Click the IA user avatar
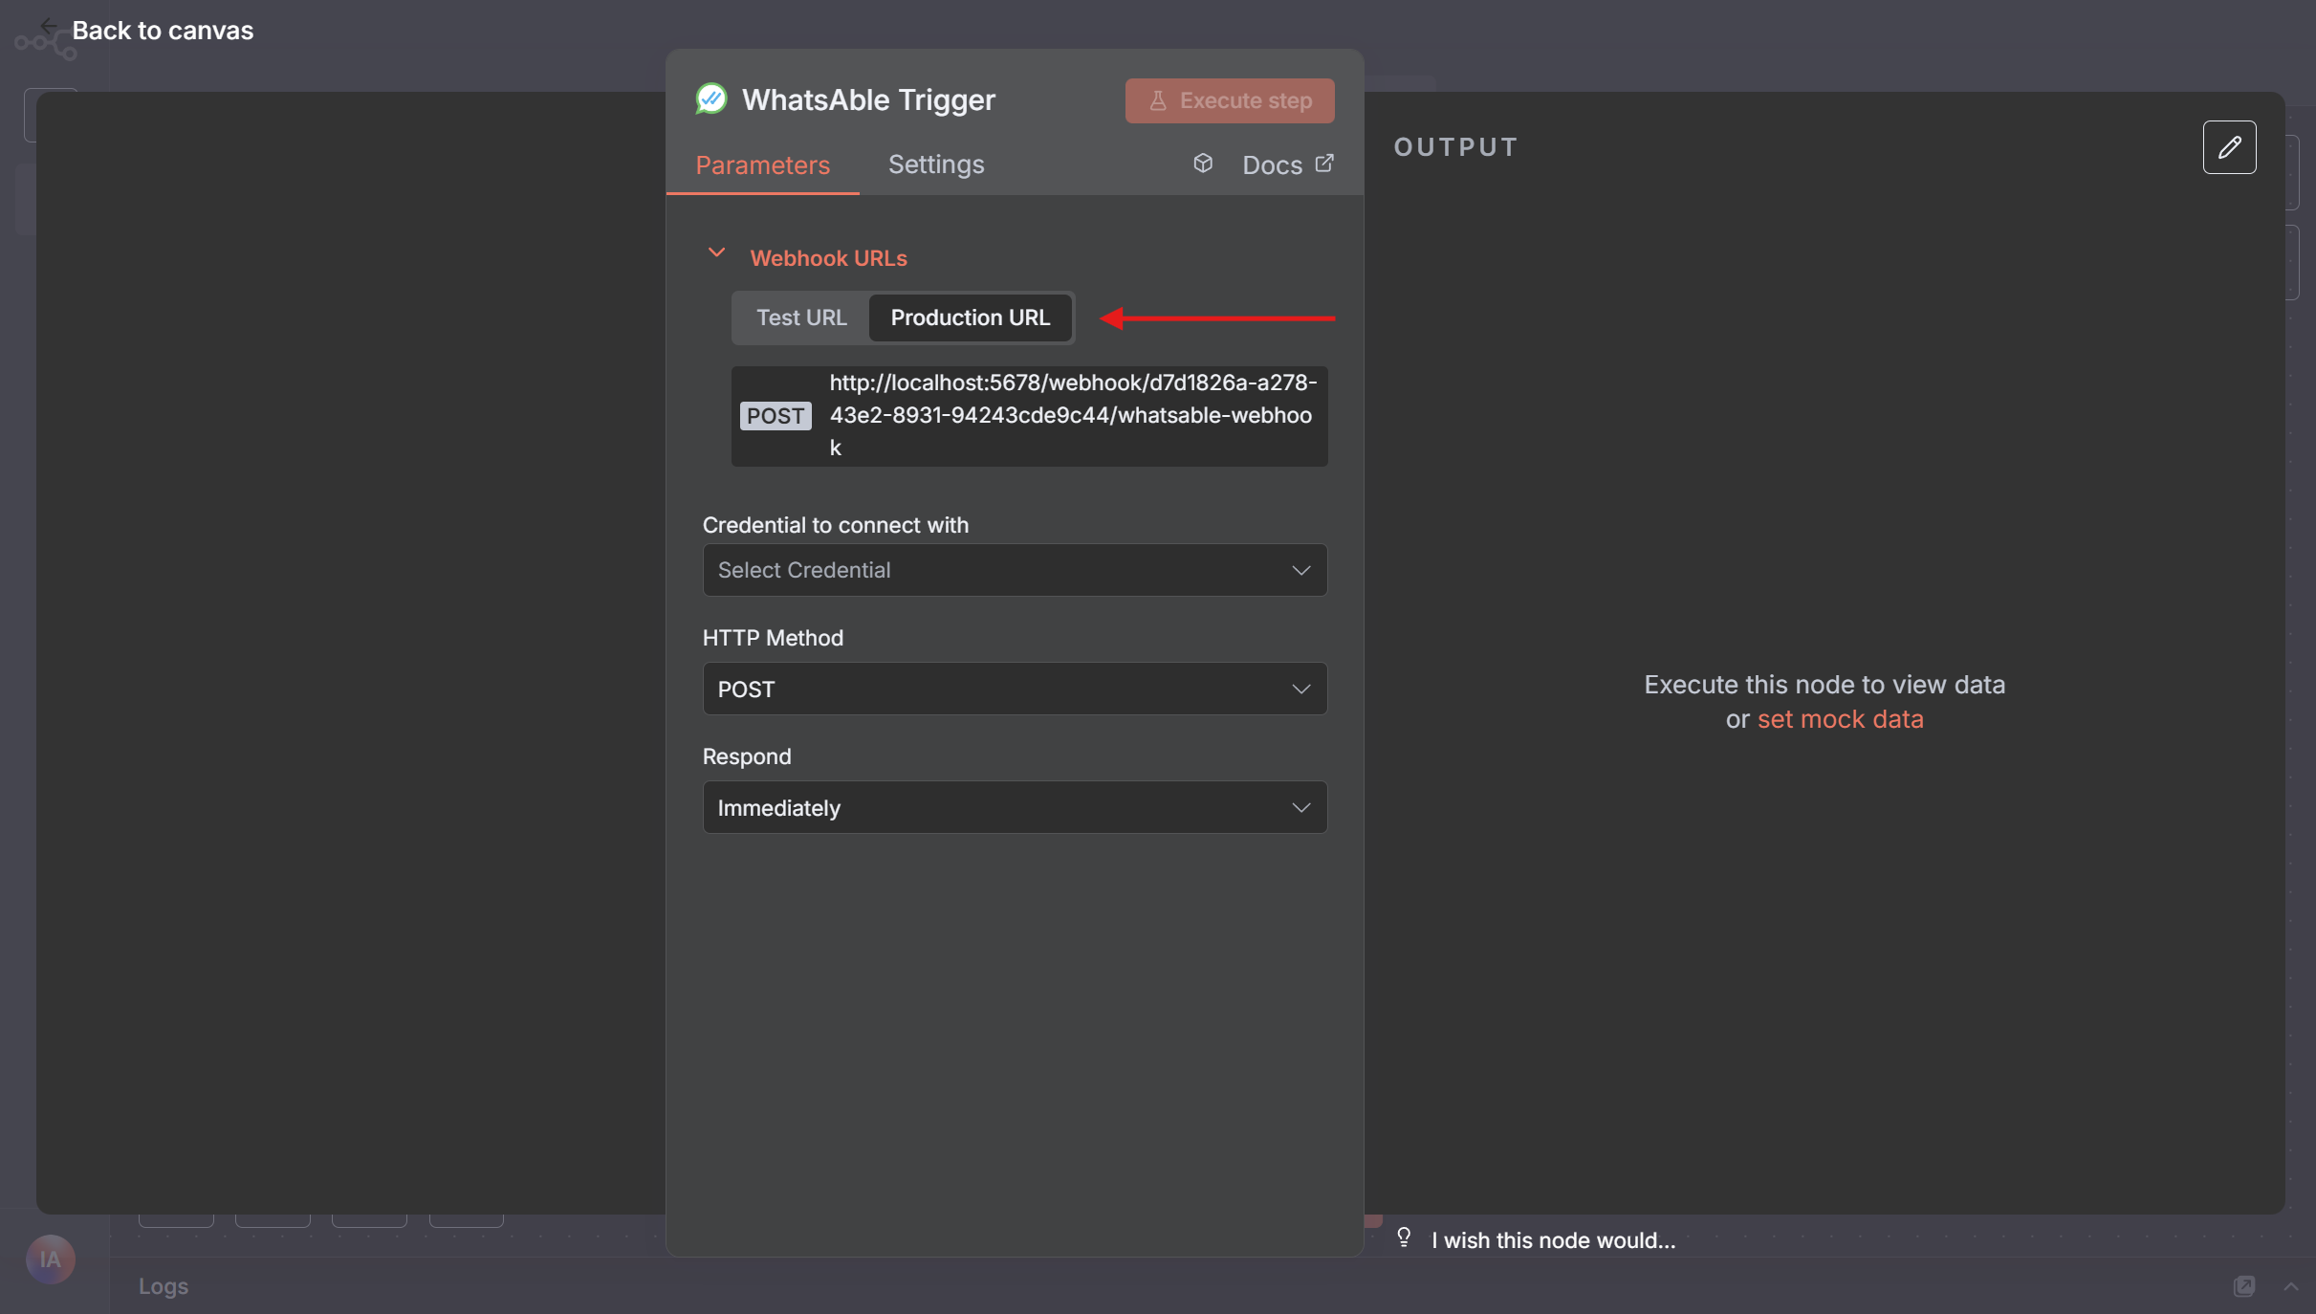 coord(51,1259)
